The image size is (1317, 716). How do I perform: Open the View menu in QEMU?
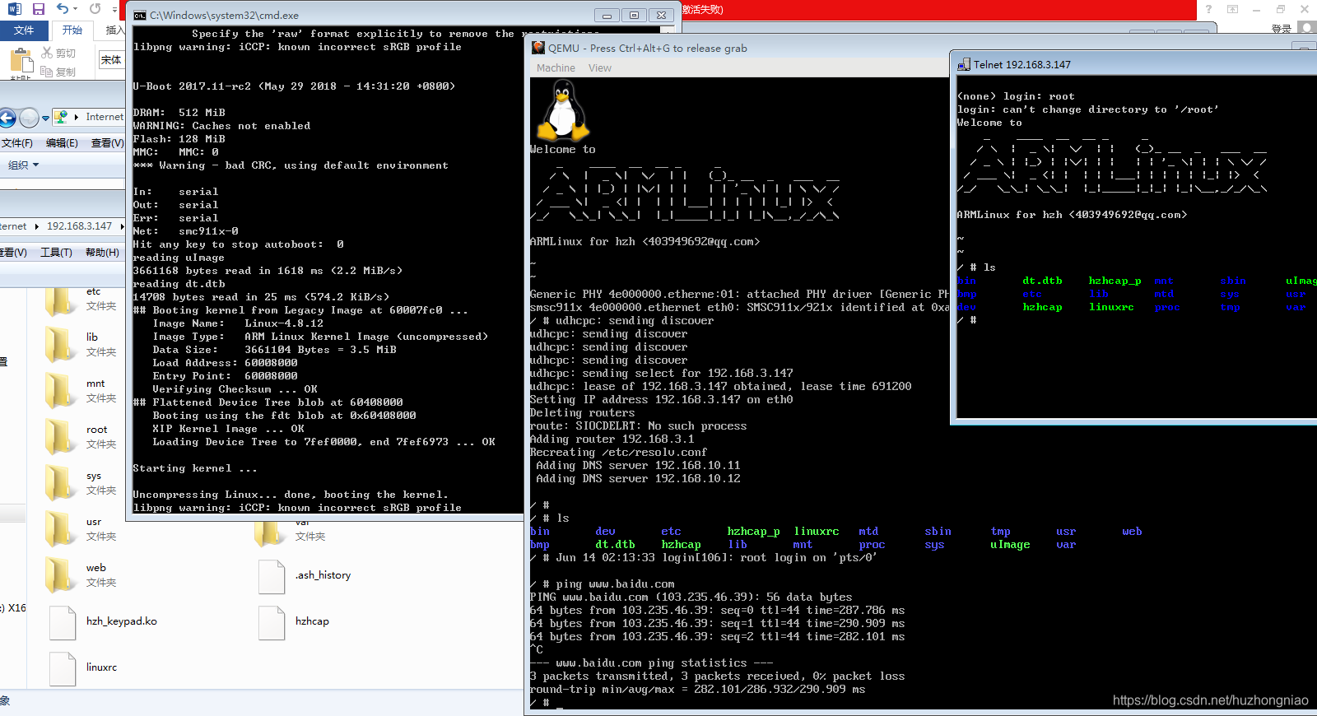pos(599,68)
